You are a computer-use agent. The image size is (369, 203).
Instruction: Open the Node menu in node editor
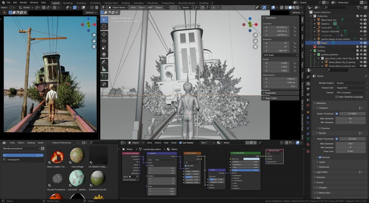[x=174, y=143]
